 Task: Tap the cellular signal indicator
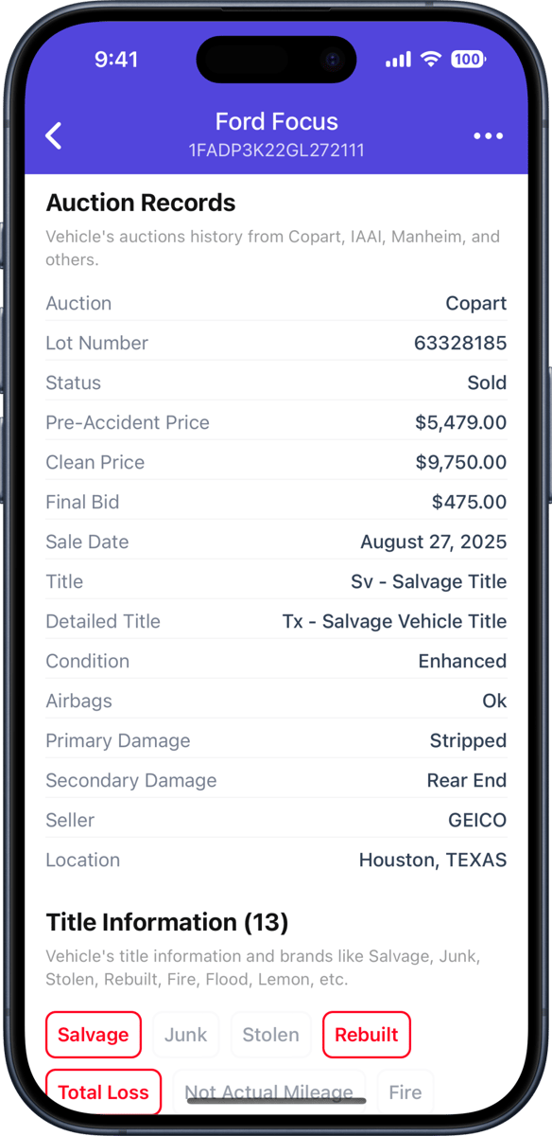tap(396, 59)
